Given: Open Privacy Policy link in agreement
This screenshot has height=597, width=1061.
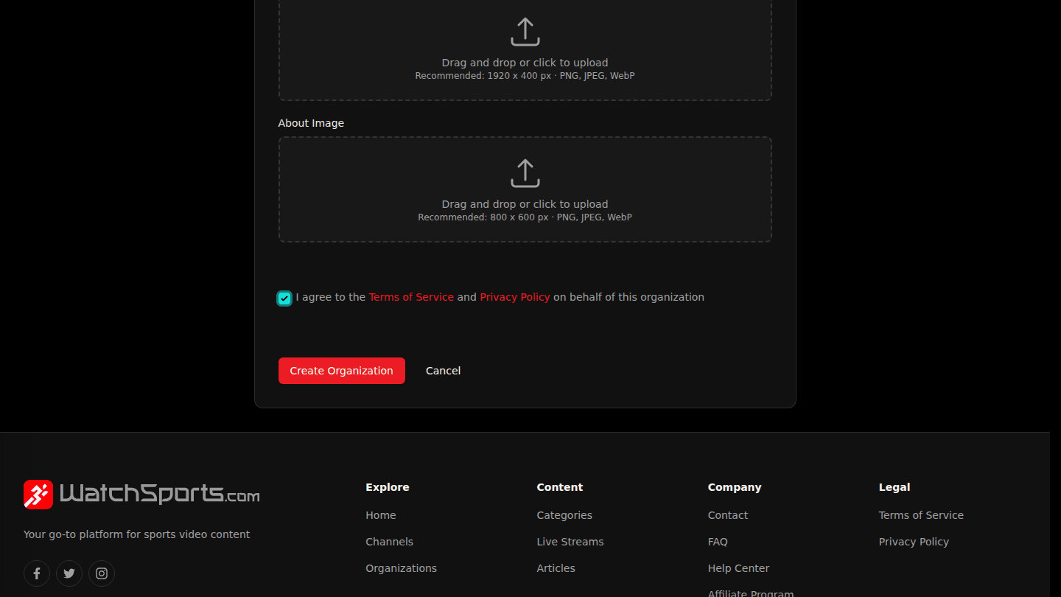Looking at the screenshot, I should point(515,297).
